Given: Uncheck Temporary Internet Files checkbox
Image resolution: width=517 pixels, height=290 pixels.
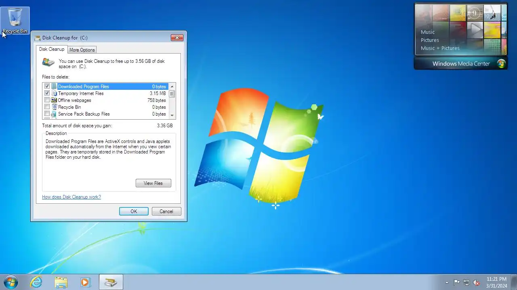Looking at the screenshot, I should (47, 93).
